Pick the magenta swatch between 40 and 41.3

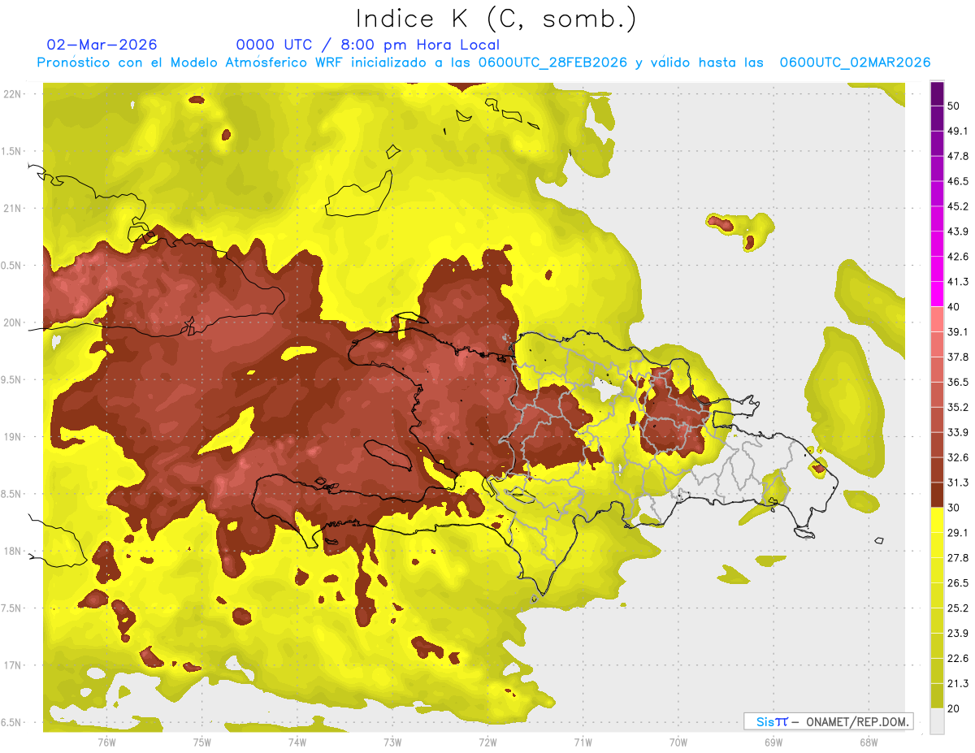[938, 294]
